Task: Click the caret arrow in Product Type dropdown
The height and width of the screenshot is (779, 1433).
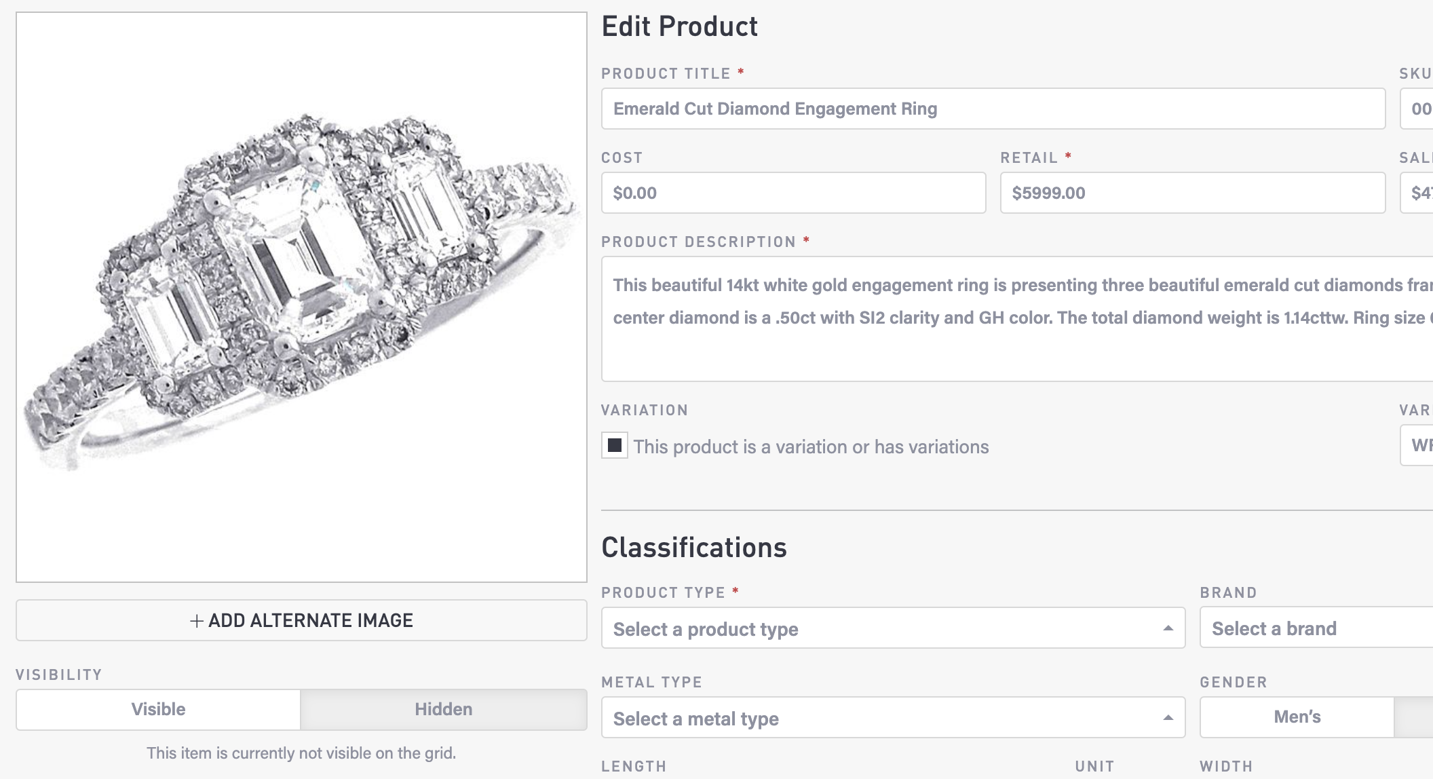Action: pos(1168,628)
